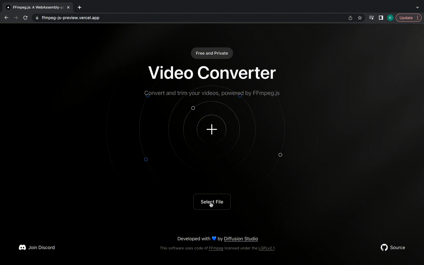
Task: Click the GitHub logo icon
Action: (x=384, y=248)
